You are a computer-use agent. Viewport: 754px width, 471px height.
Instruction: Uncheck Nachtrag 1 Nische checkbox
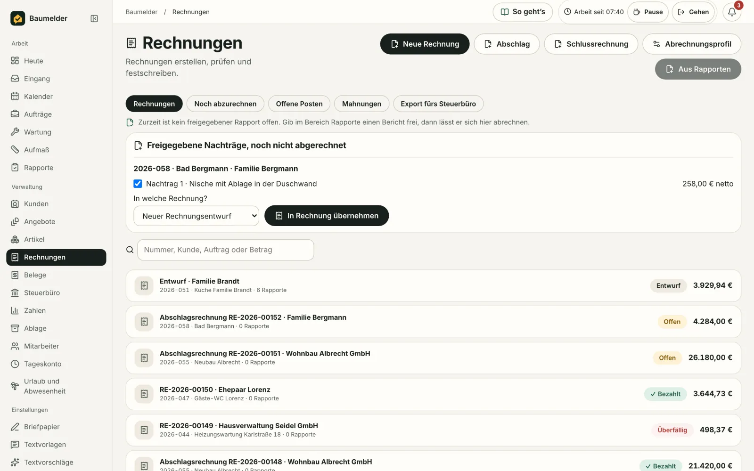click(x=138, y=184)
